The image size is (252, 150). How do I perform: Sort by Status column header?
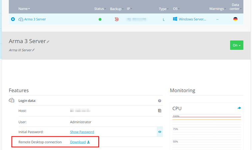click(100, 9)
